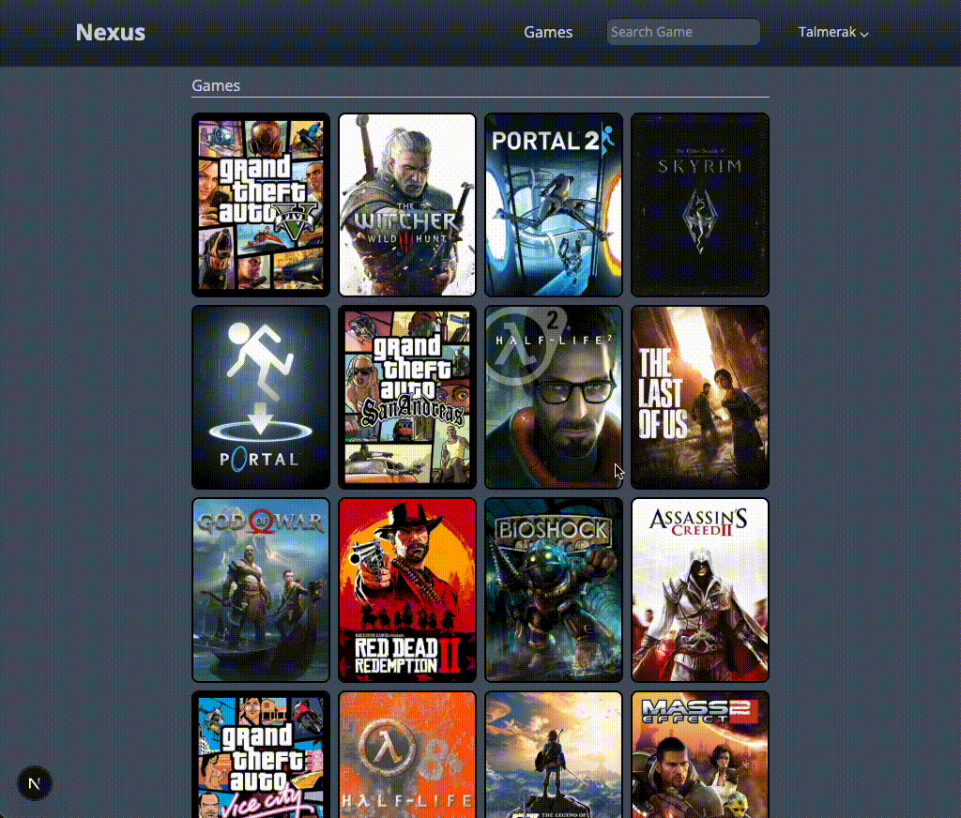Choose Red Dead Redemption II cover
The width and height of the screenshot is (961, 818).
[x=407, y=590]
